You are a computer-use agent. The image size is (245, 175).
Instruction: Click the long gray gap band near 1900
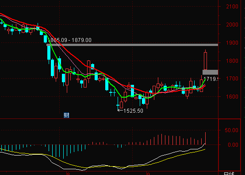[x=132, y=45]
